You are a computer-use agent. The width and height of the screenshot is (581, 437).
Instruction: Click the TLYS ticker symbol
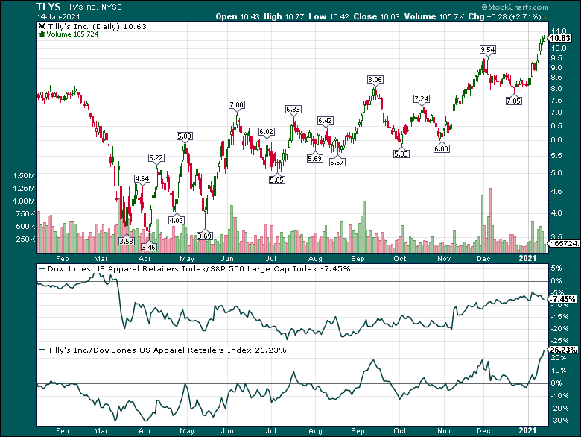click(48, 7)
